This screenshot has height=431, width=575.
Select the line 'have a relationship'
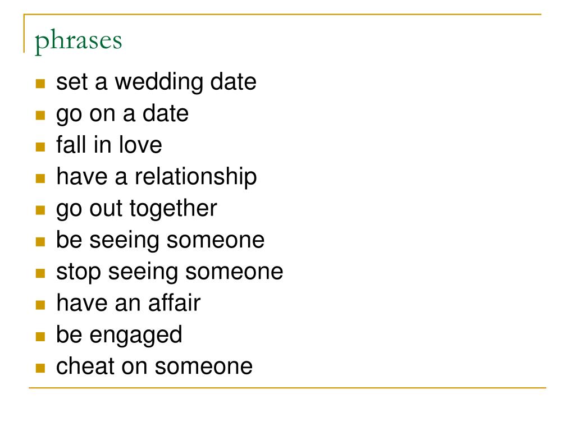point(157,177)
